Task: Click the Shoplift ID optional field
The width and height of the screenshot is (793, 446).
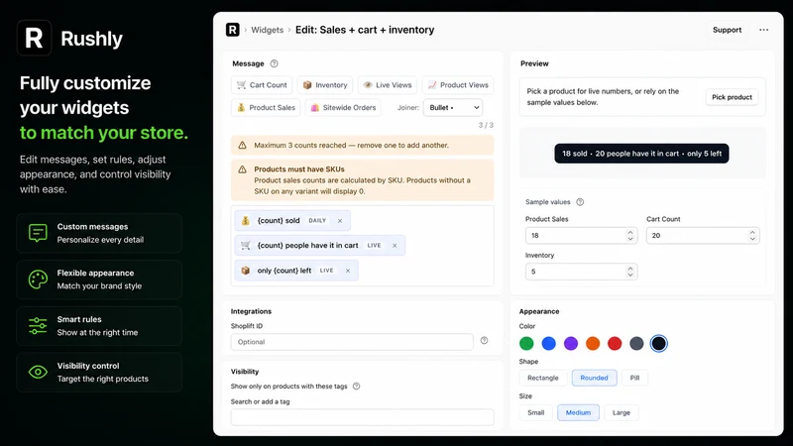Action: 352,342
